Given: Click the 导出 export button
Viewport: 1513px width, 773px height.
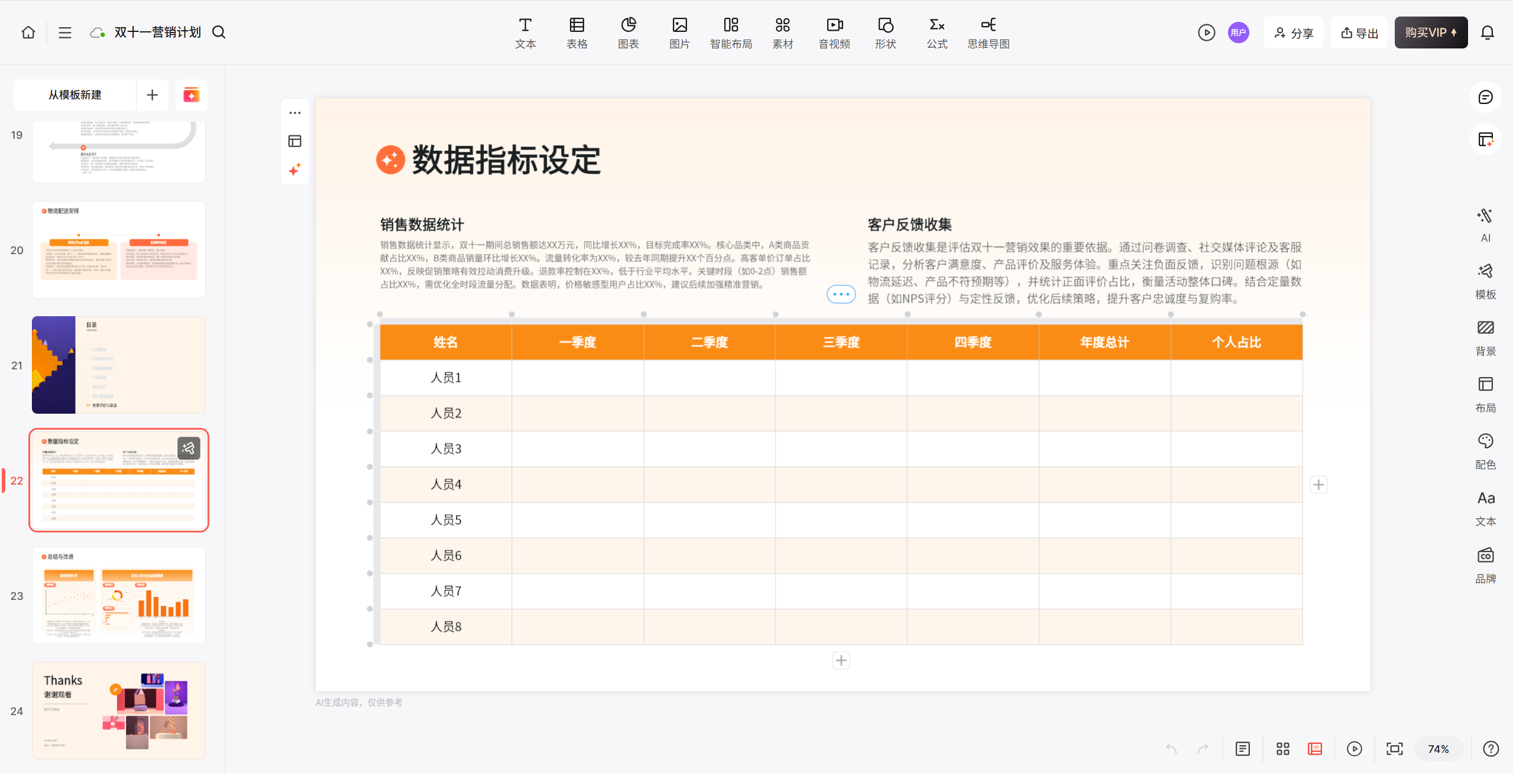Looking at the screenshot, I should click(1359, 33).
